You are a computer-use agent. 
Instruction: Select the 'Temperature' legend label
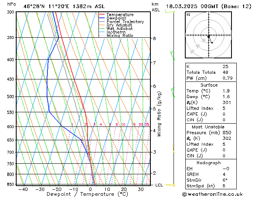click(120, 15)
